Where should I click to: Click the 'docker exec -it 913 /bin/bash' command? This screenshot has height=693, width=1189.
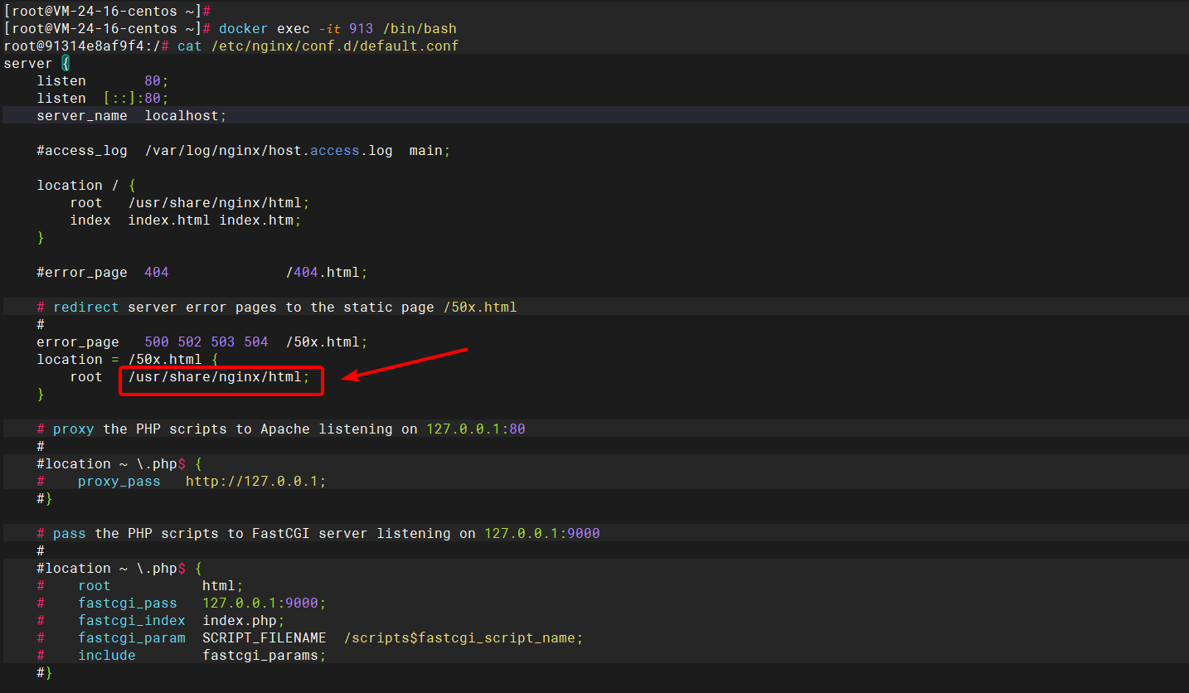[337, 29]
